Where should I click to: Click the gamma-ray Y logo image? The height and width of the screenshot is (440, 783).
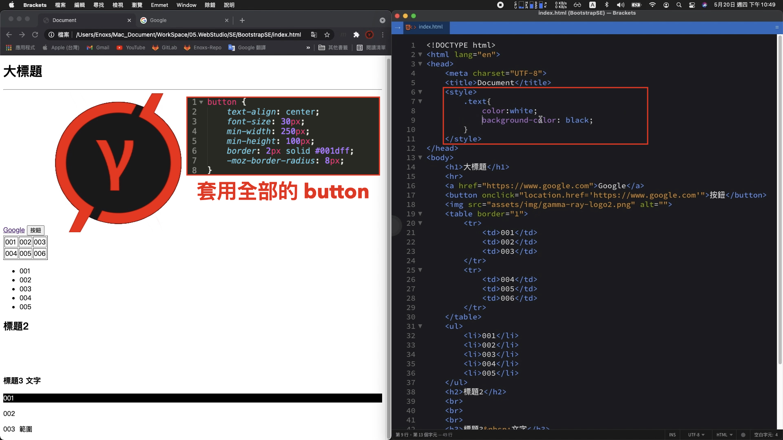(118, 163)
